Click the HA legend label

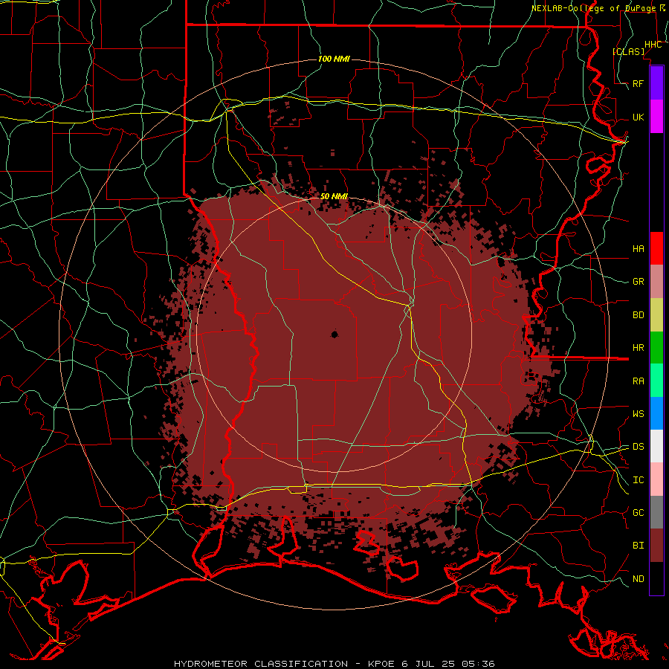(x=639, y=249)
